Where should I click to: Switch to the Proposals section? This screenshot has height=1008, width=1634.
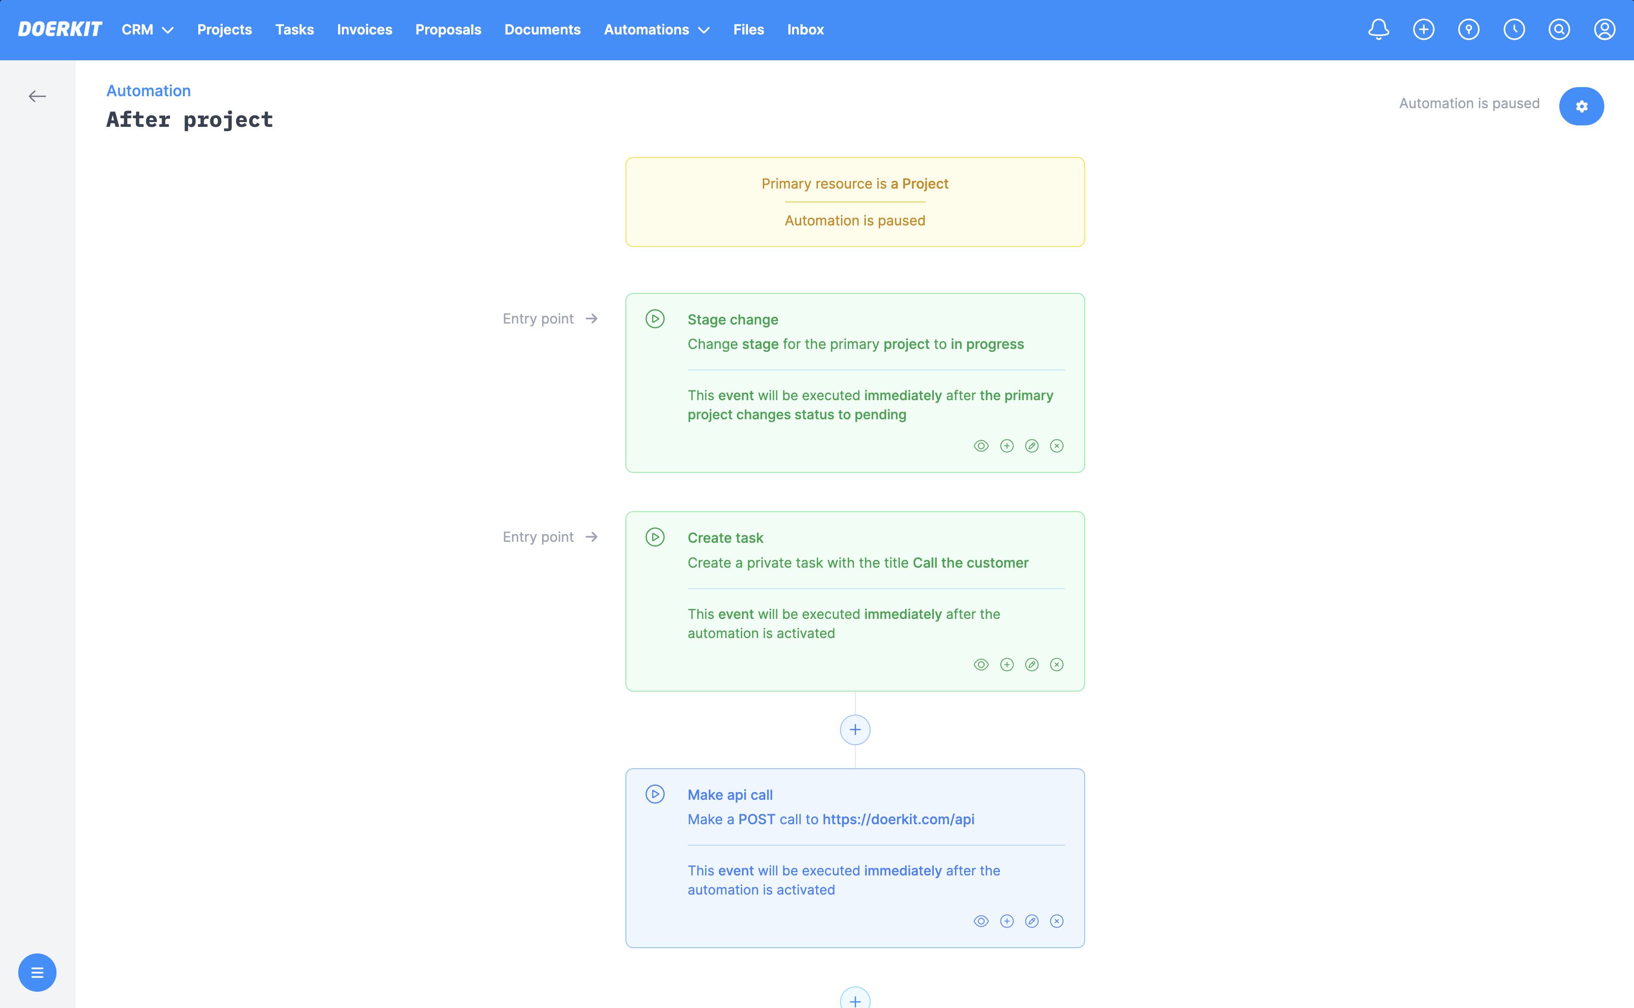pyautogui.click(x=448, y=29)
